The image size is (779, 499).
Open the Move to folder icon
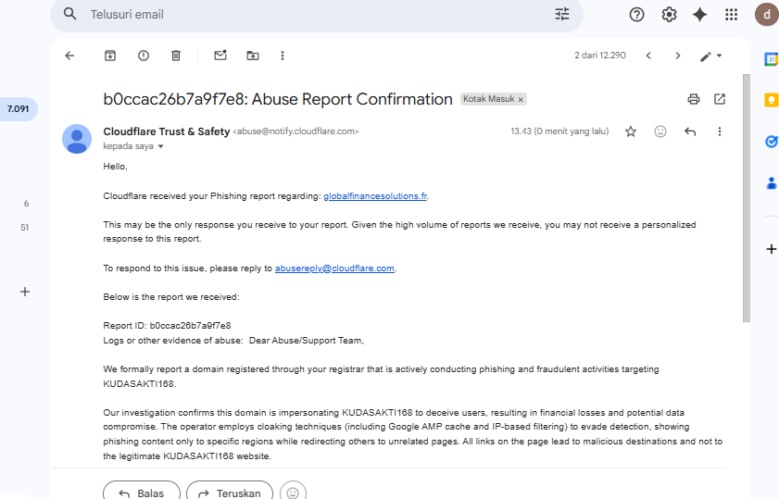click(253, 56)
